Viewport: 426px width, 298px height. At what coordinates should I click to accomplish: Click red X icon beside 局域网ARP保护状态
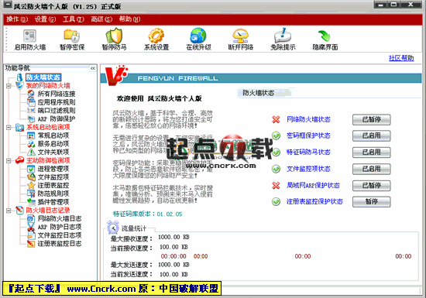(x=276, y=185)
